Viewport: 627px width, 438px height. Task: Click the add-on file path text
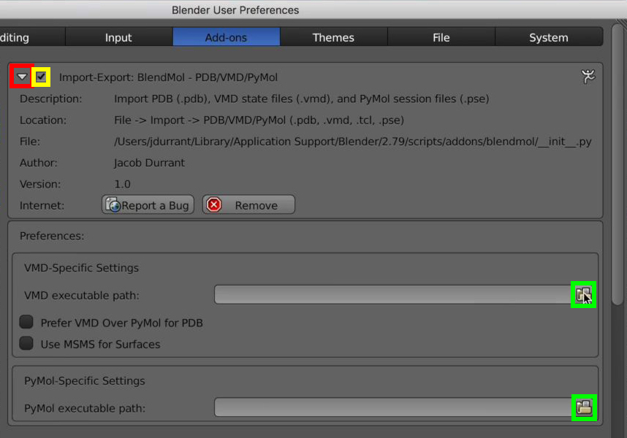353,142
